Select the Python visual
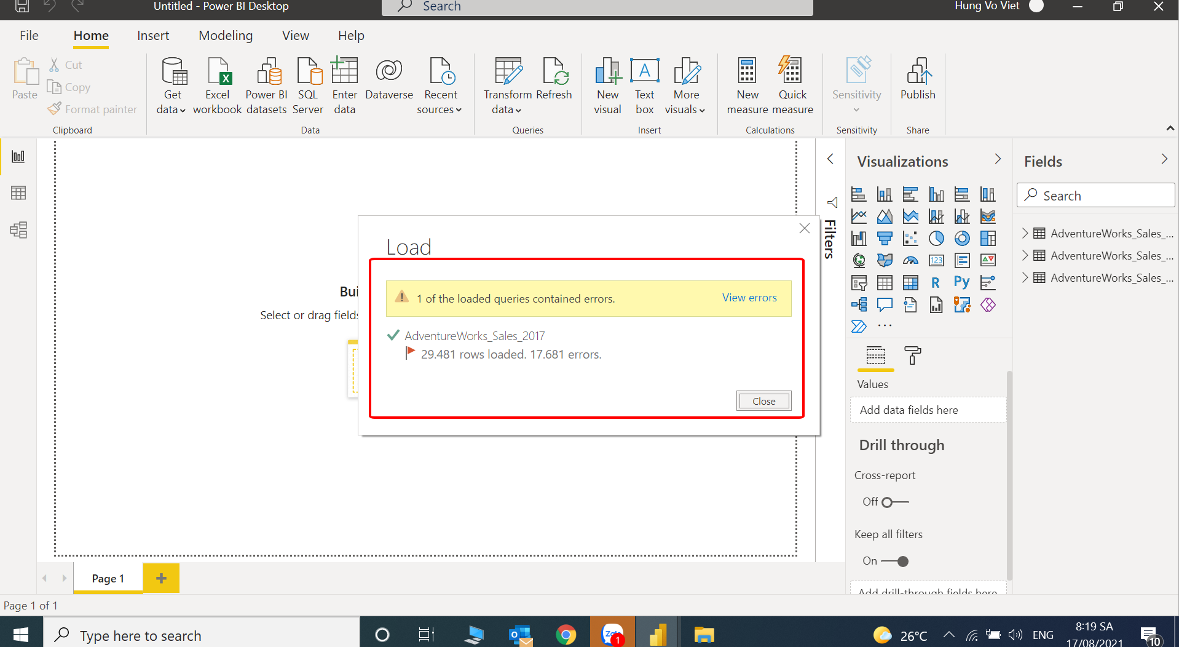This screenshot has height=647, width=1179. pos(962,283)
